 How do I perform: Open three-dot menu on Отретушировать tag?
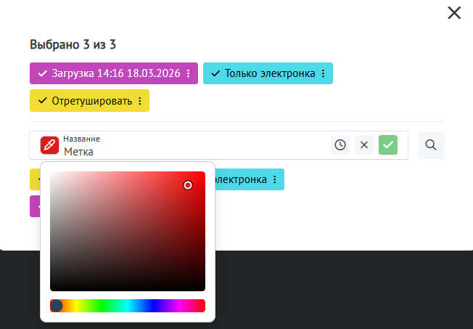pos(140,101)
